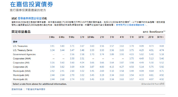Select Government Agencies 18 Mo rate 3.70

92,54
